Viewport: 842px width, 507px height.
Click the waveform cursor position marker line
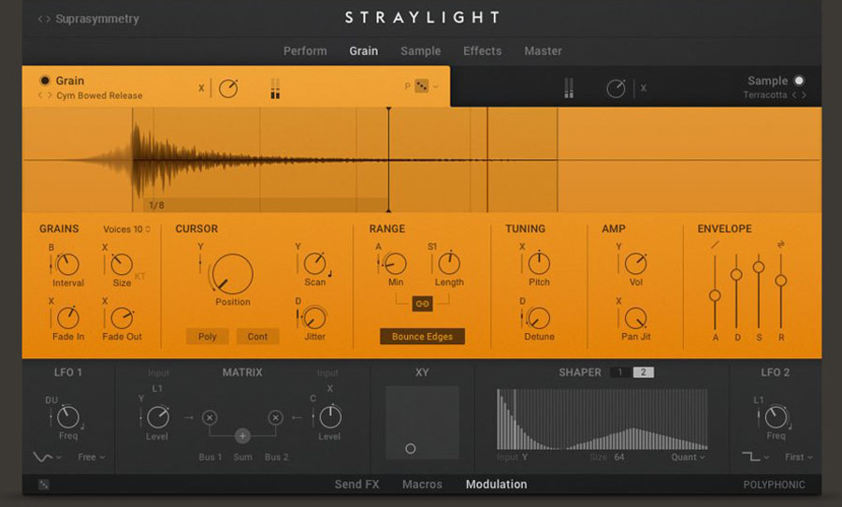pyautogui.click(x=389, y=160)
